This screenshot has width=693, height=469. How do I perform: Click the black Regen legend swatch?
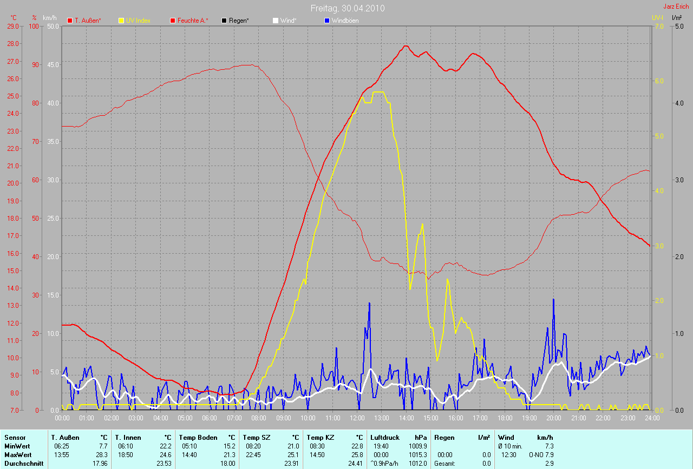(x=224, y=21)
